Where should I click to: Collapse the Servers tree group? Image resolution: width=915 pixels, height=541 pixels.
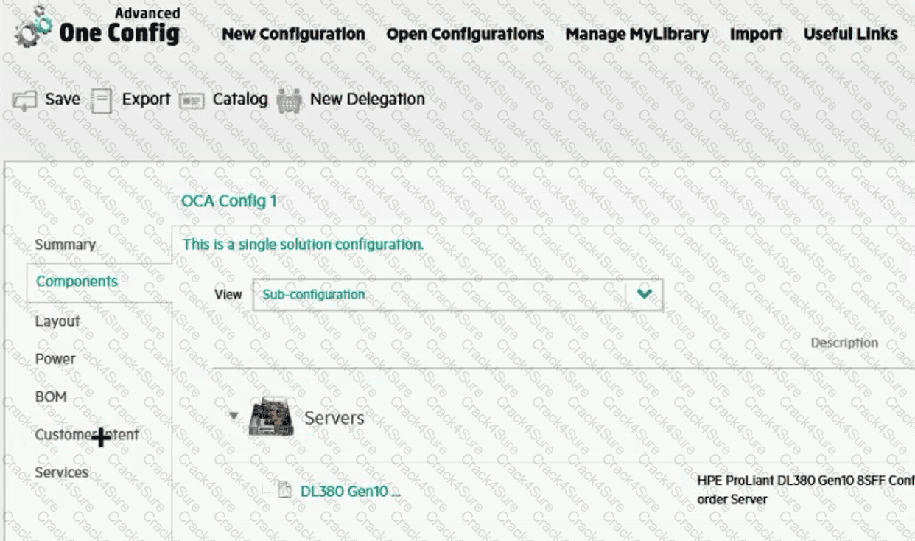click(x=234, y=416)
